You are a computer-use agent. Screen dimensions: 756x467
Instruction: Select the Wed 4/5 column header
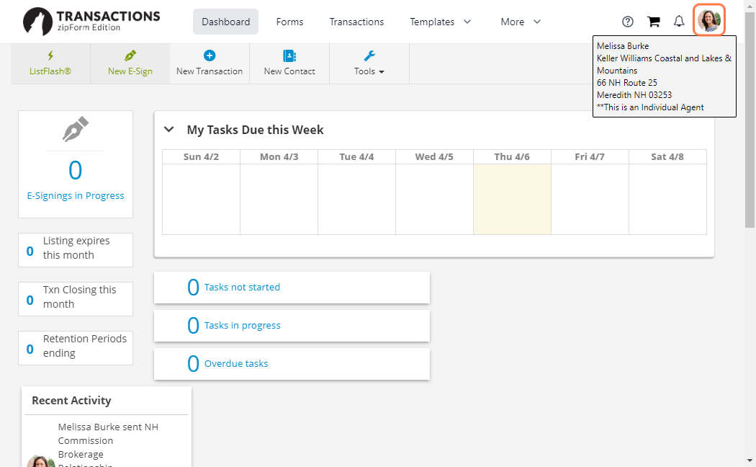[x=434, y=157]
